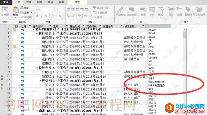Mark task 75% complete
207x115 pixels.
[x=82, y=9]
